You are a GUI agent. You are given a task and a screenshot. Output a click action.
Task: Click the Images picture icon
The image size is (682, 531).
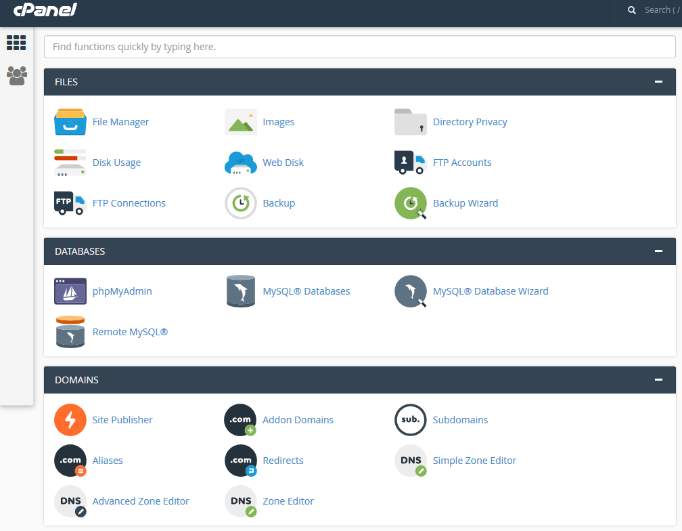pyautogui.click(x=241, y=122)
